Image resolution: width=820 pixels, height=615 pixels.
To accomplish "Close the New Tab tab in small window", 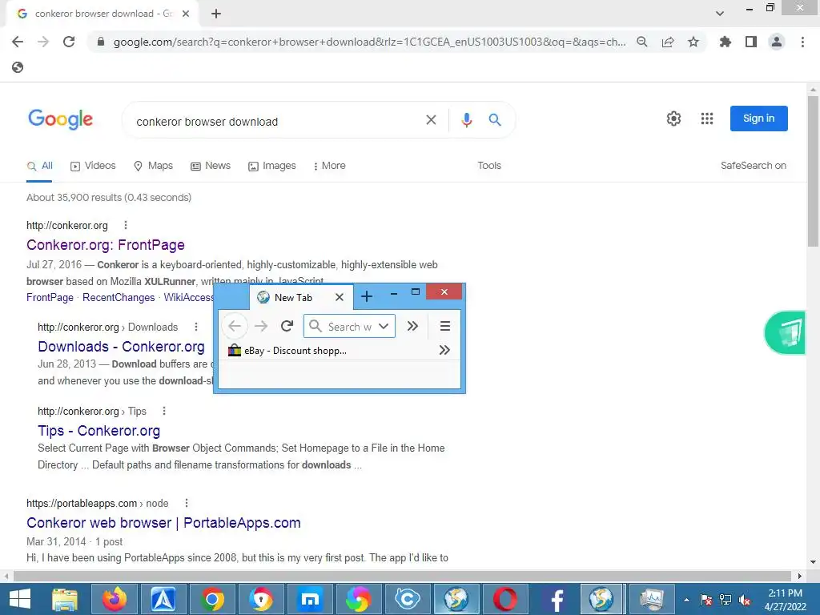I will coord(340,297).
